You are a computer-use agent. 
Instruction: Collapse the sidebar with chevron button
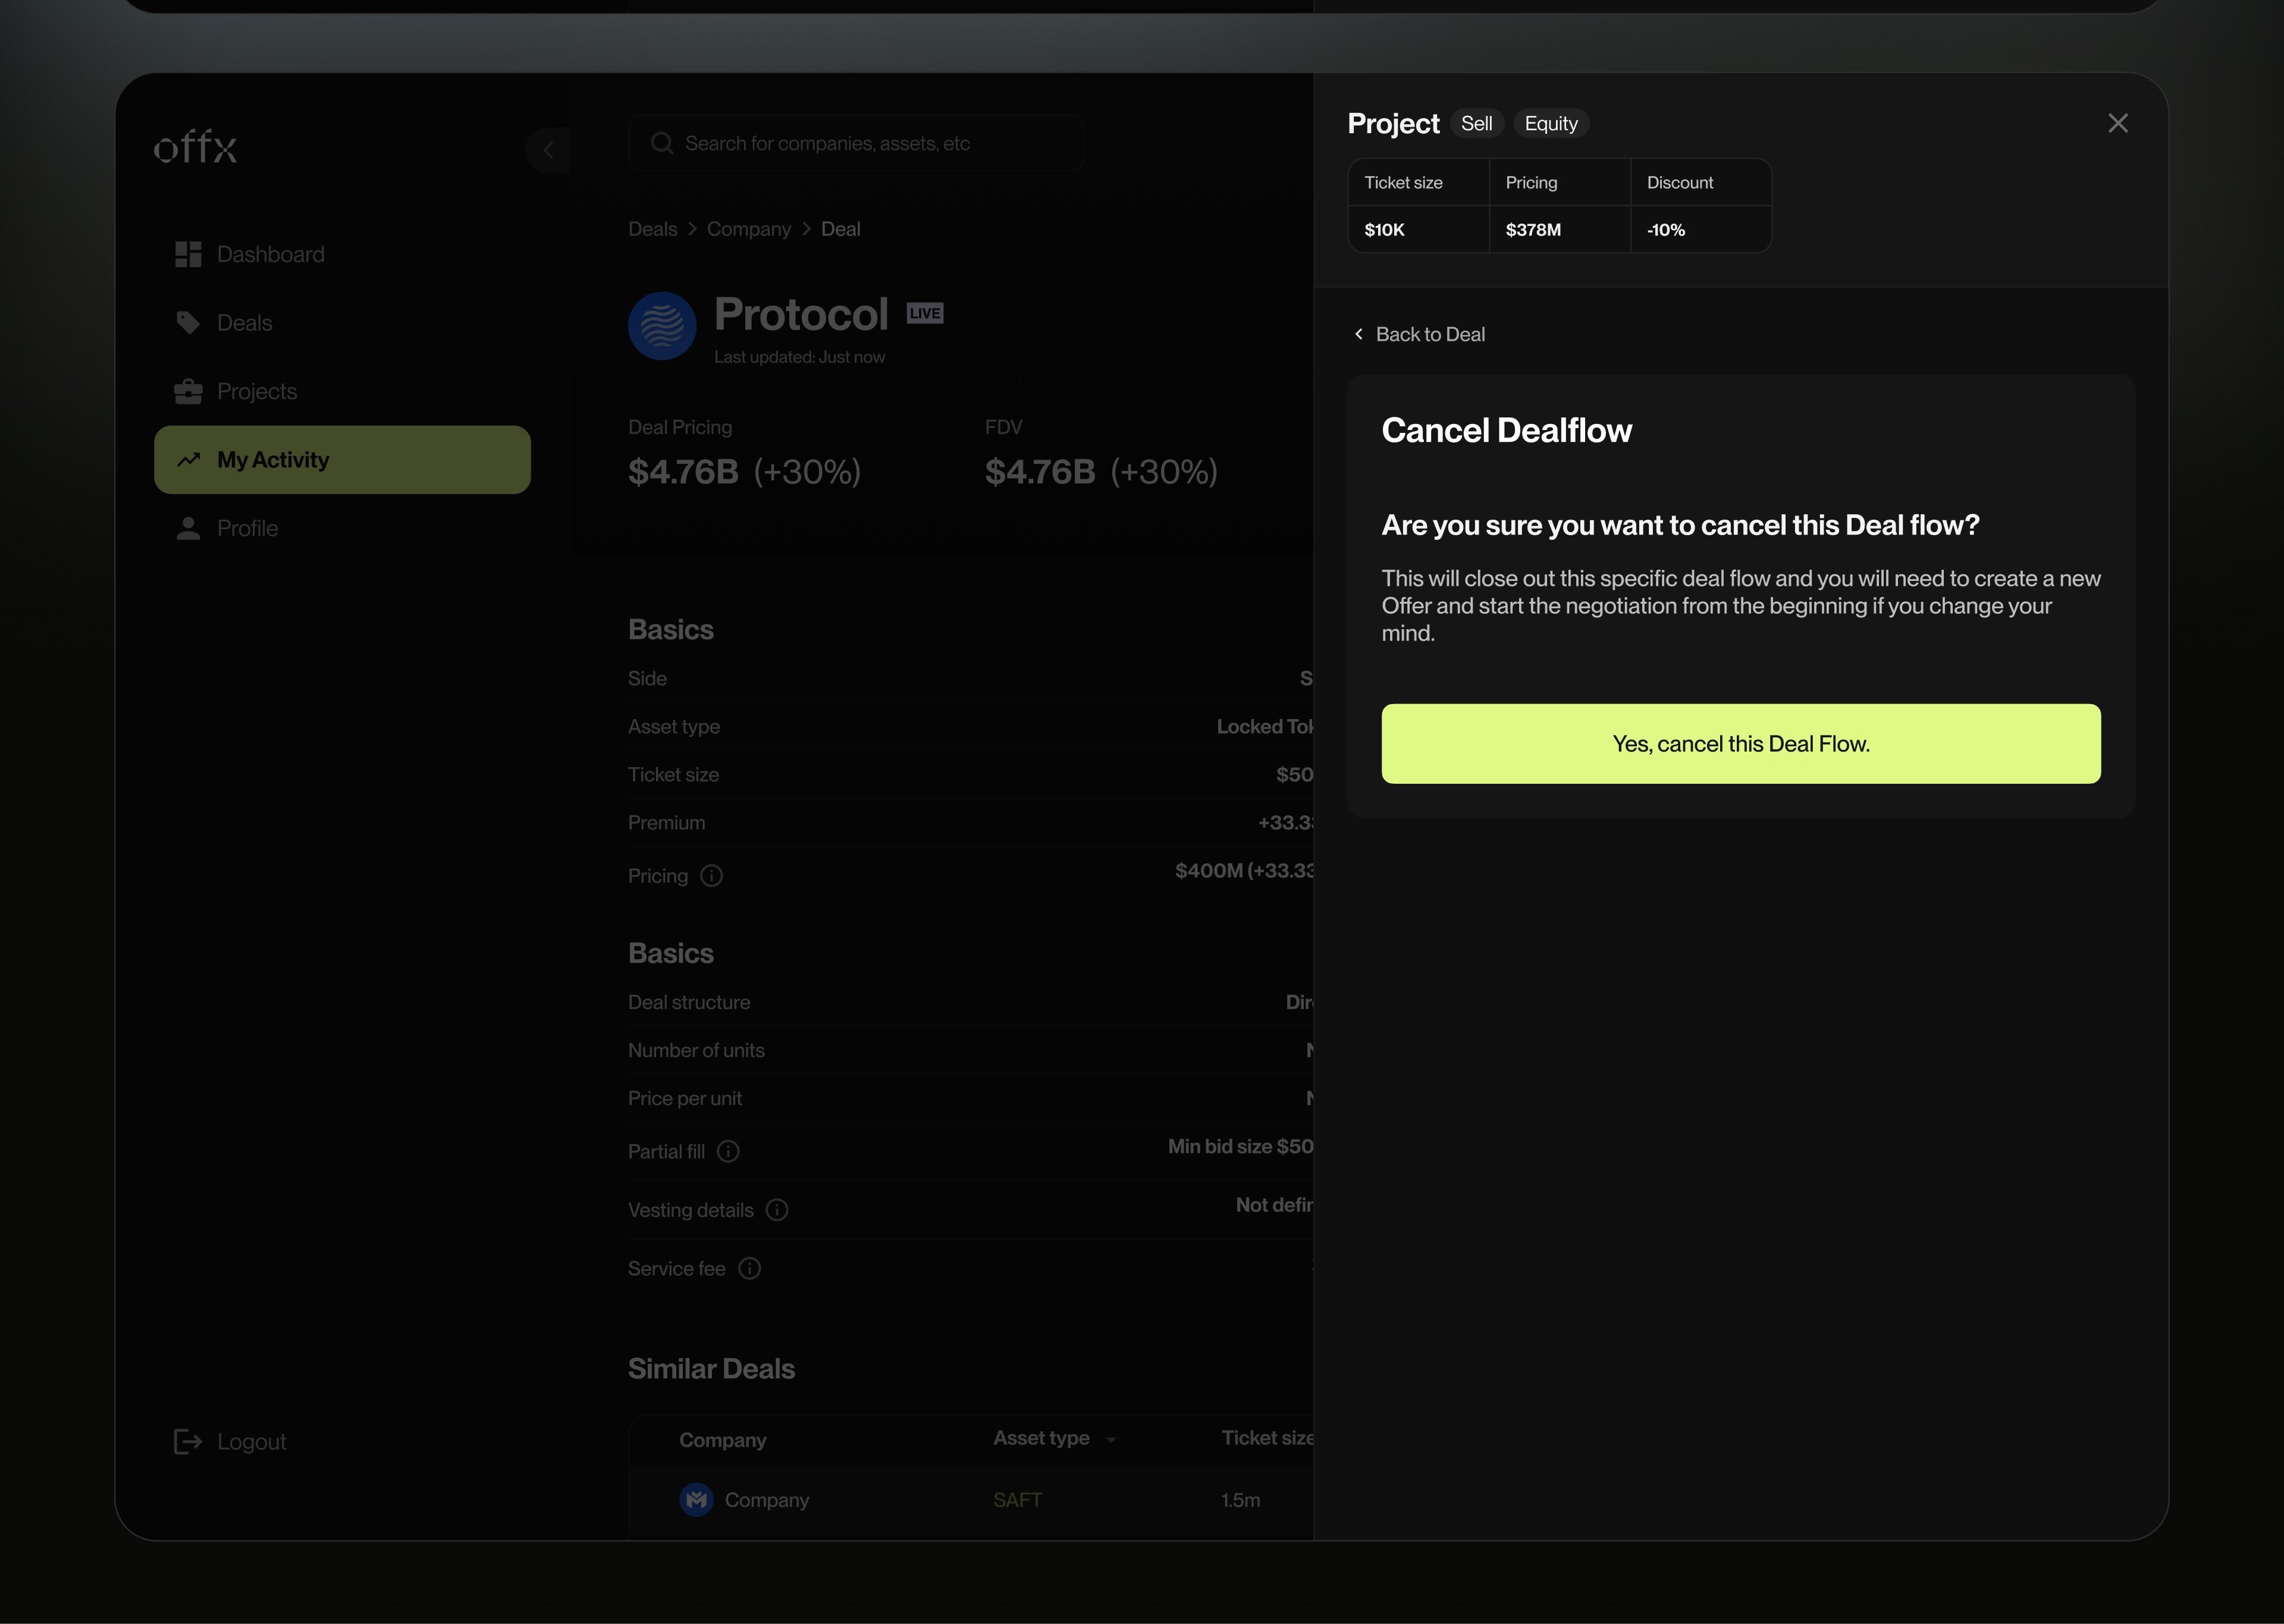[548, 150]
